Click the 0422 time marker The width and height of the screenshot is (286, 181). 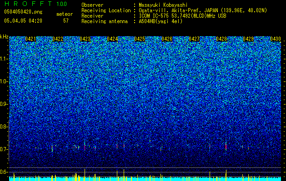(x=58, y=39)
